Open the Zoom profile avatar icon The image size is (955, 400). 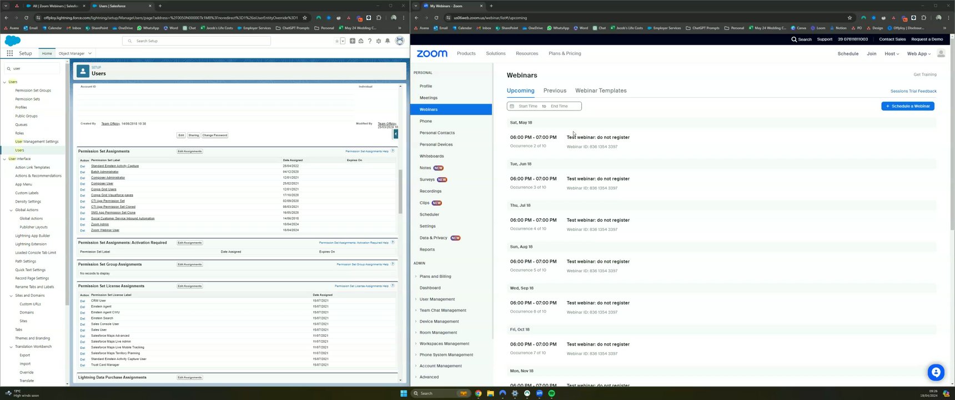(941, 53)
